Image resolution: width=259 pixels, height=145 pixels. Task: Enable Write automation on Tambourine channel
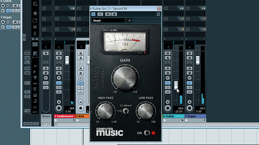pos(59,73)
